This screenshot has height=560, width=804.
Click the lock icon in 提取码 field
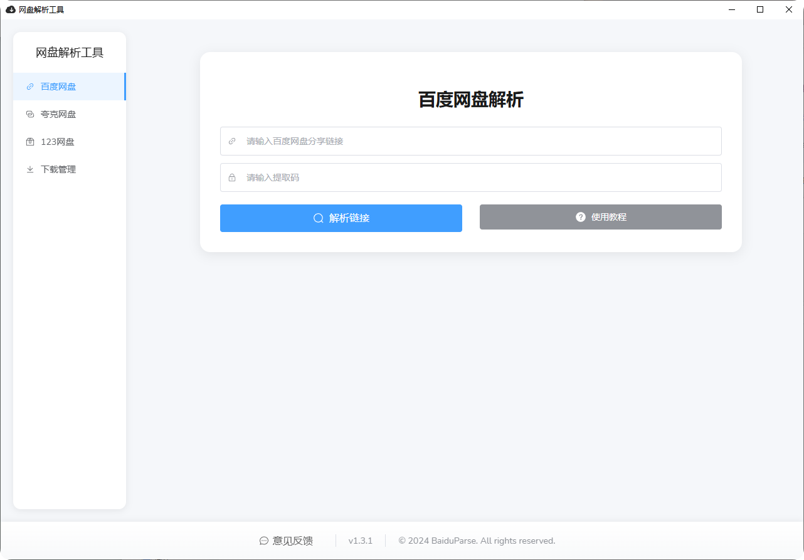pyautogui.click(x=232, y=177)
